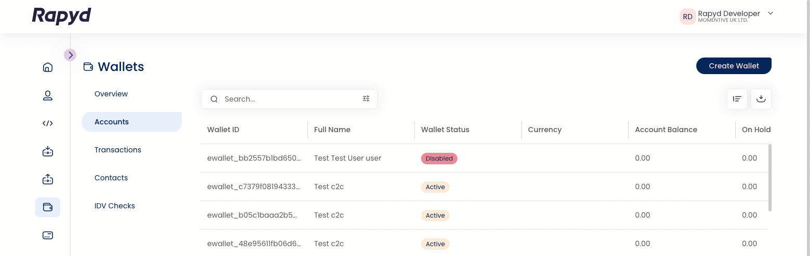Click Account Balance 0.00 in ewallet_bb2557b1bd650 row

642,158
